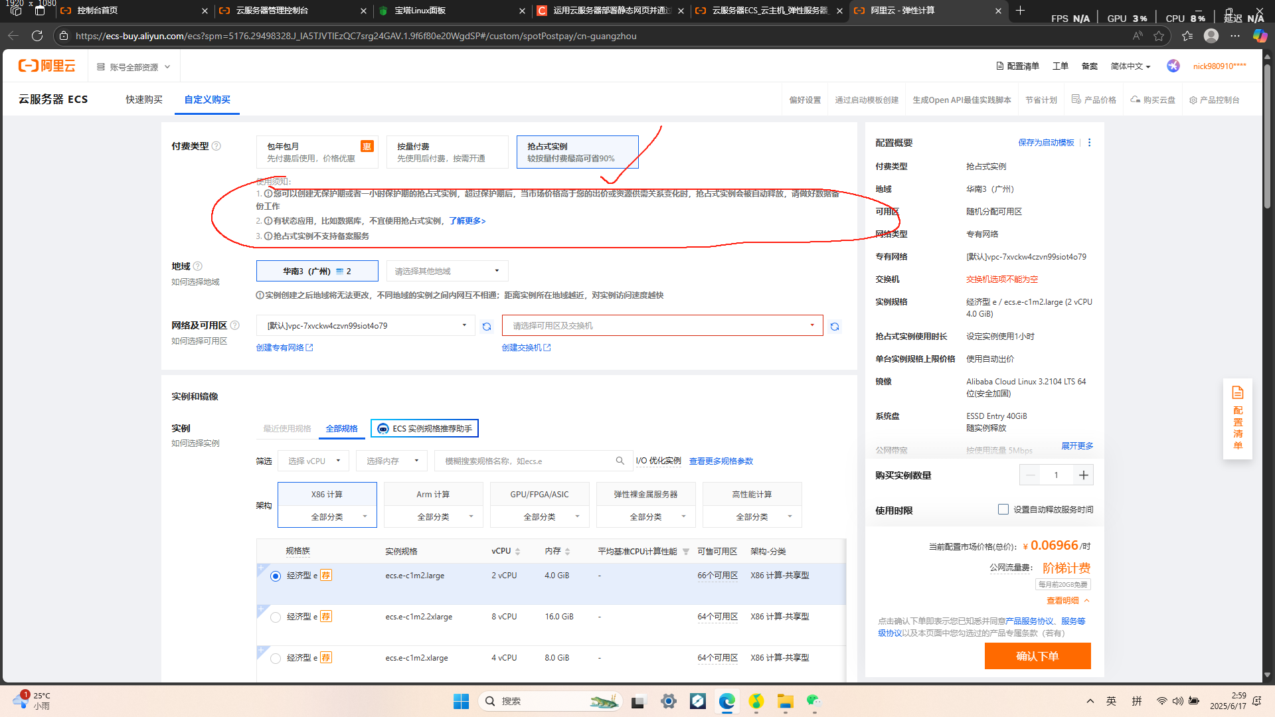Click the search magnifier in spec search box

620,461
